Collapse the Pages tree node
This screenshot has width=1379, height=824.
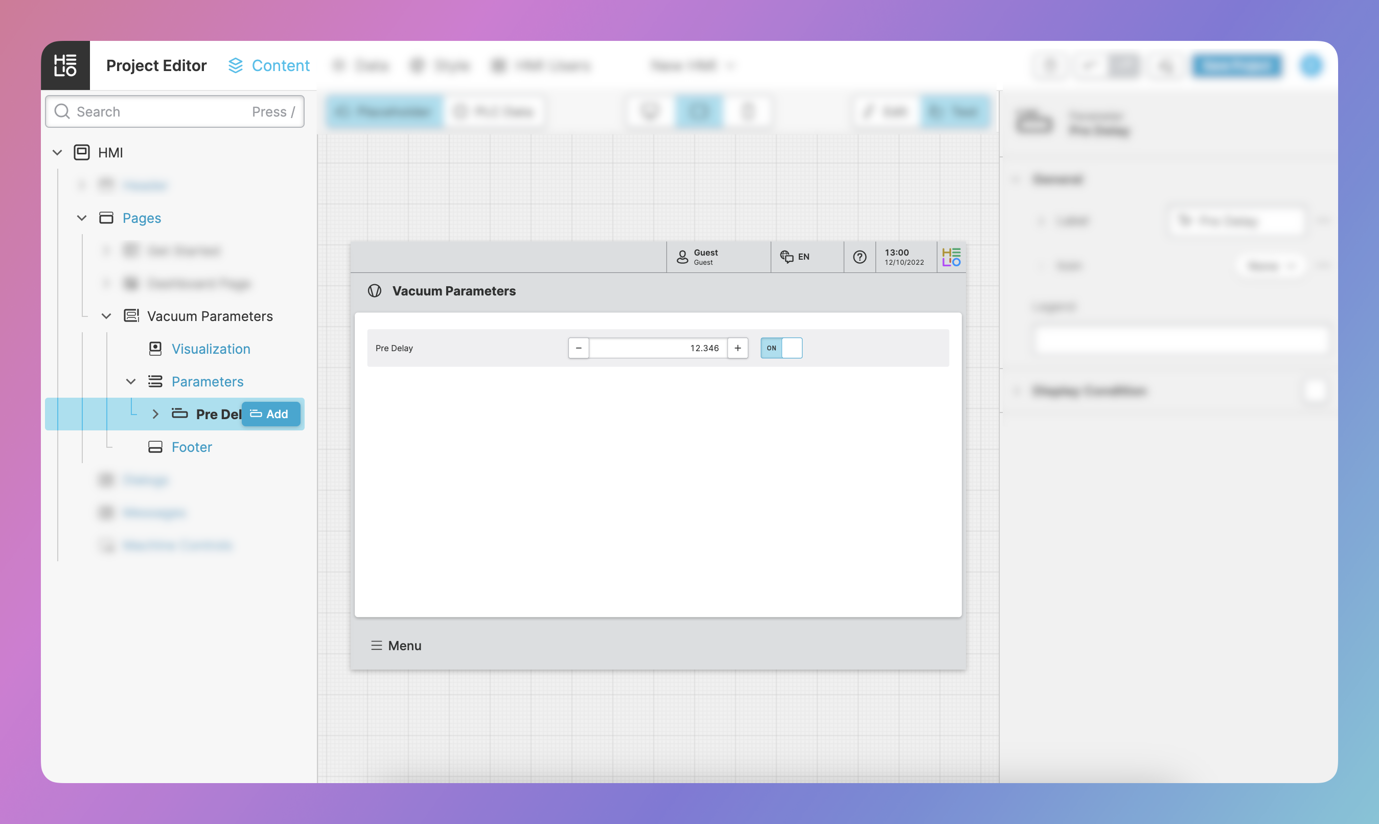click(x=82, y=218)
